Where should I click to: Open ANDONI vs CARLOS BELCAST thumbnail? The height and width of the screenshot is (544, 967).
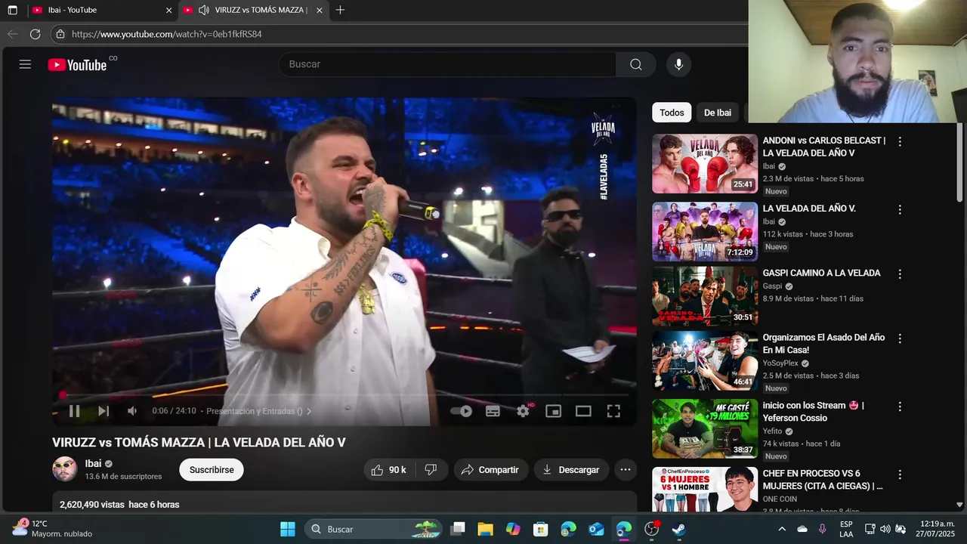(x=705, y=163)
